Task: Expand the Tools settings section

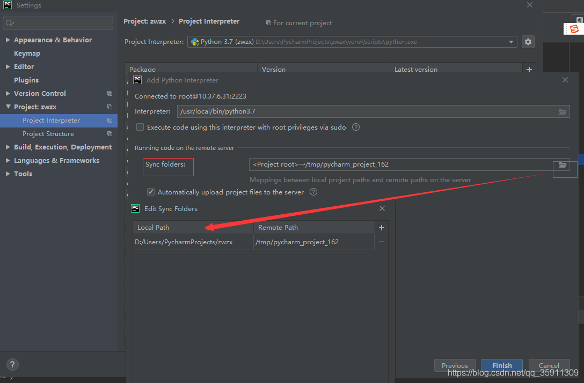Action: 8,174
